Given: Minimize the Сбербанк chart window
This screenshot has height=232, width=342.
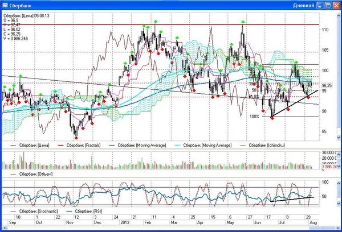Looking at the screenshot, I should 320,5.
